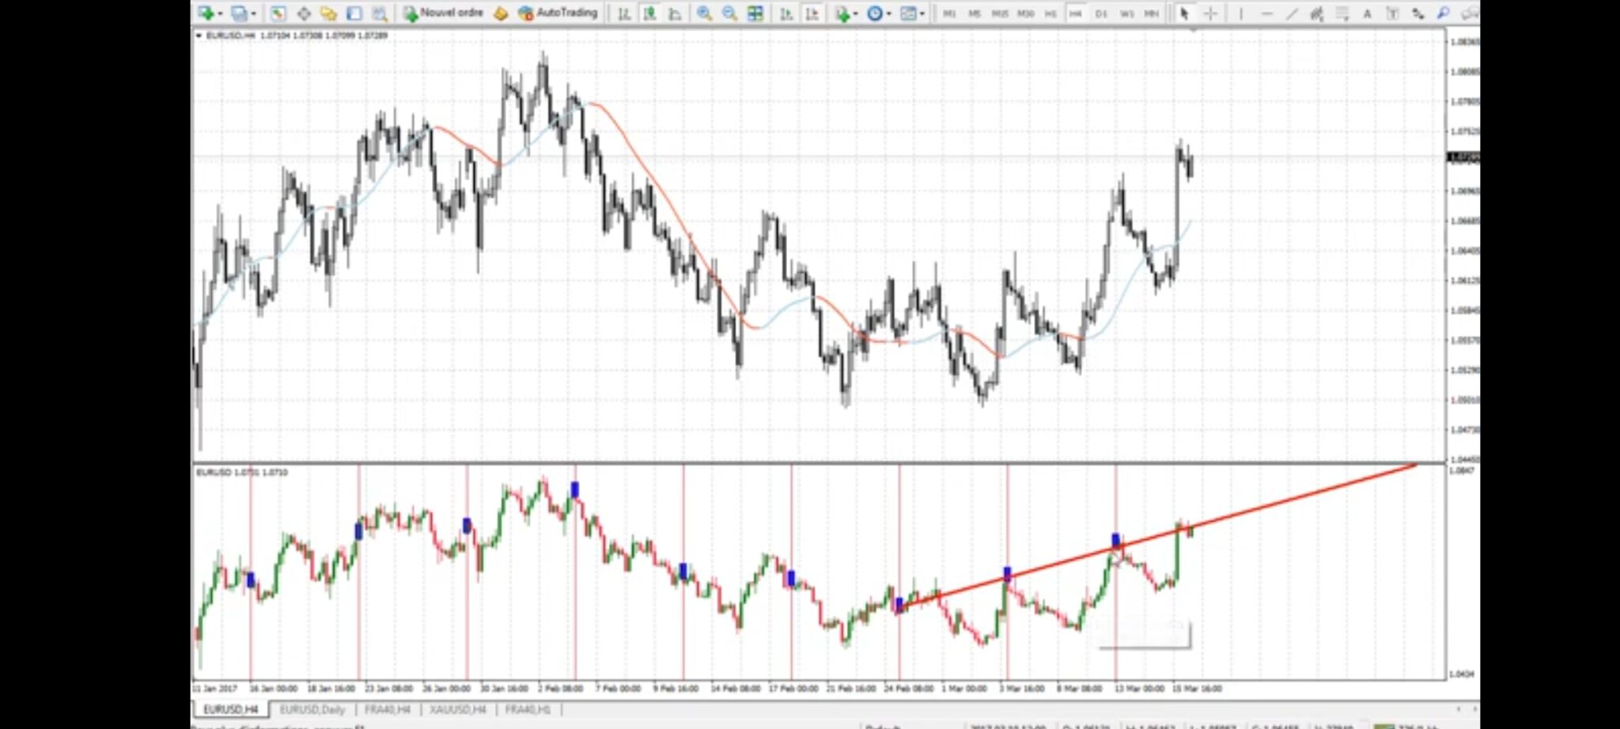Click the EURUSD,H4 chart title text

(230, 36)
